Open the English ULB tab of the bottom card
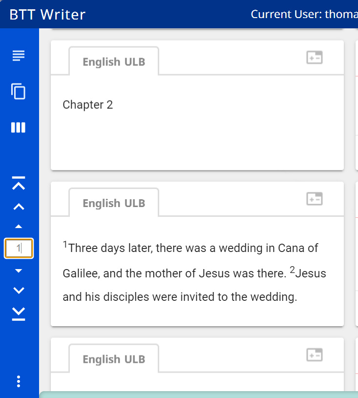 pos(113,358)
